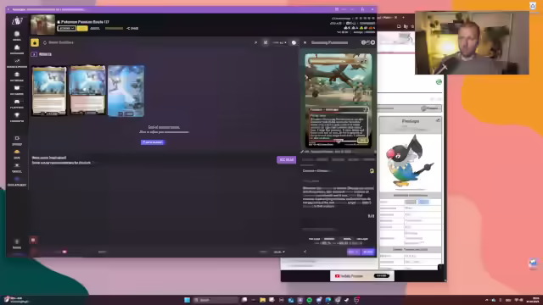Open the first card thumbnail in the deck list
This screenshot has width=543, height=305.
tap(49, 91)
